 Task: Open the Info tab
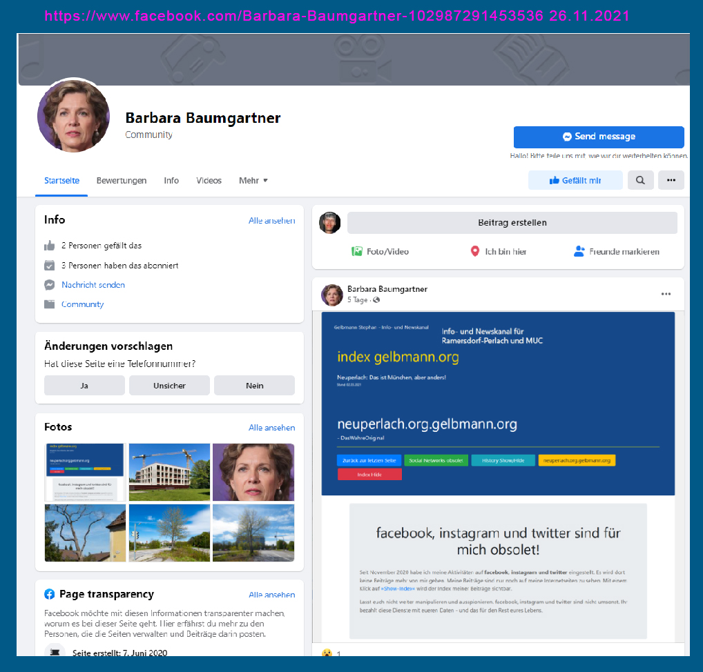tap(171, 181)
